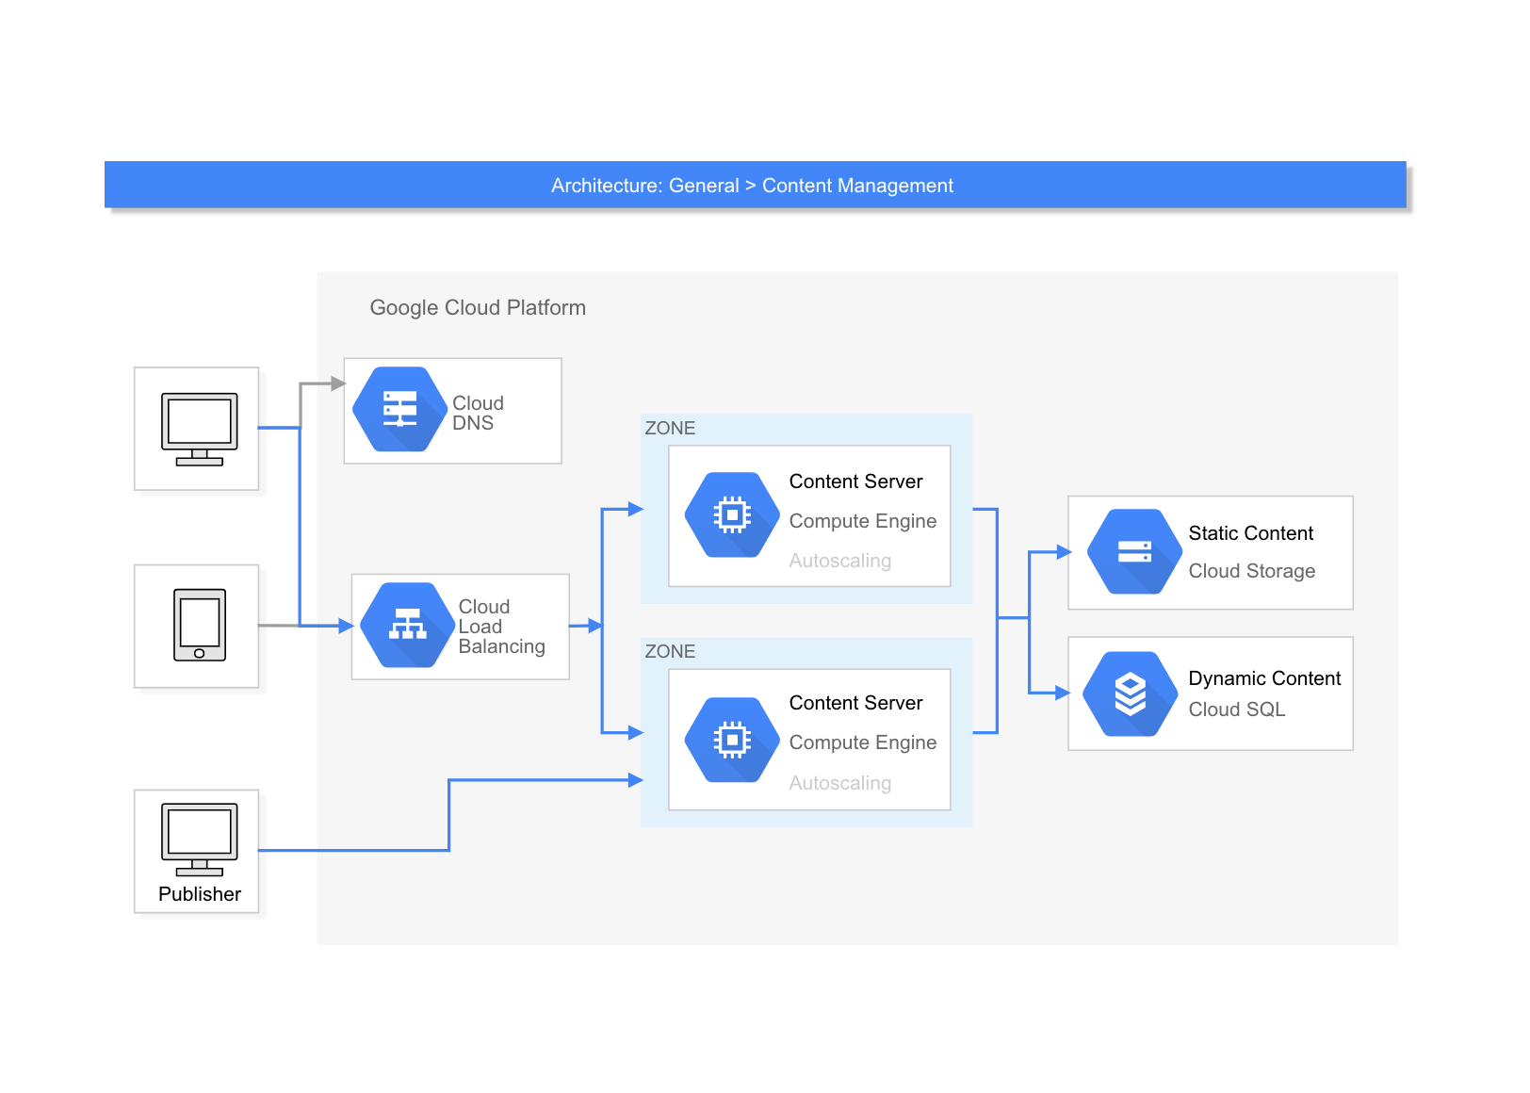
Task: Click the 'Cloud DNS' label text
Action: (478, 413)
